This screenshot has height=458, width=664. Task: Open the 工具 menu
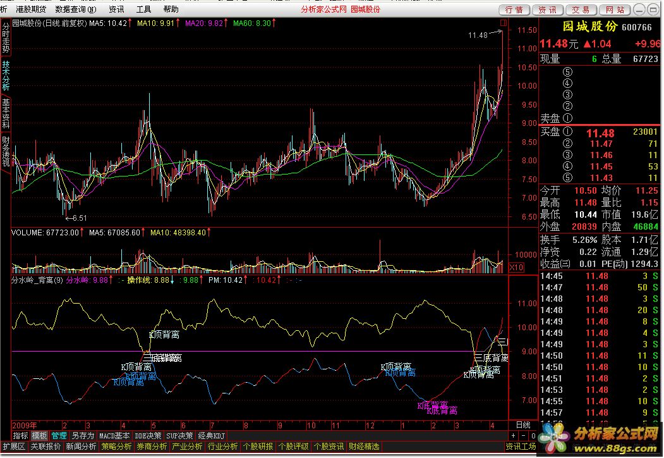[x=143, y=9]
